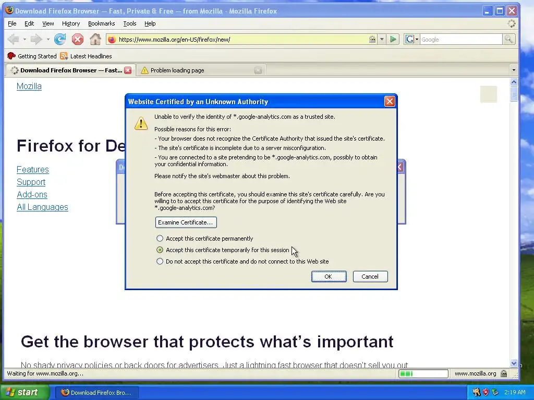534x400 pixels.
Task: Click the activity throbber icon in menu bar
Action: [x=512, y=23]
